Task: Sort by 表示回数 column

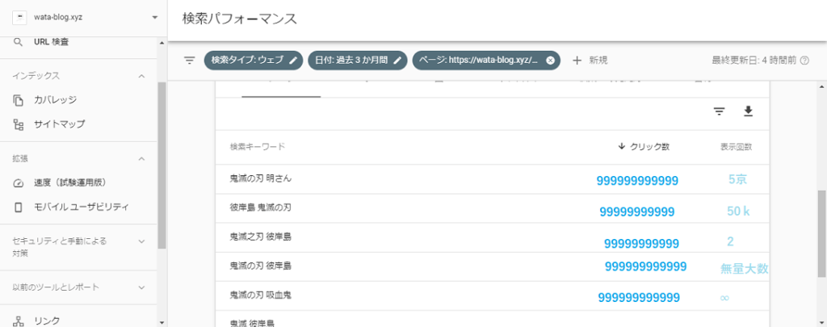Action: [737, 147]
